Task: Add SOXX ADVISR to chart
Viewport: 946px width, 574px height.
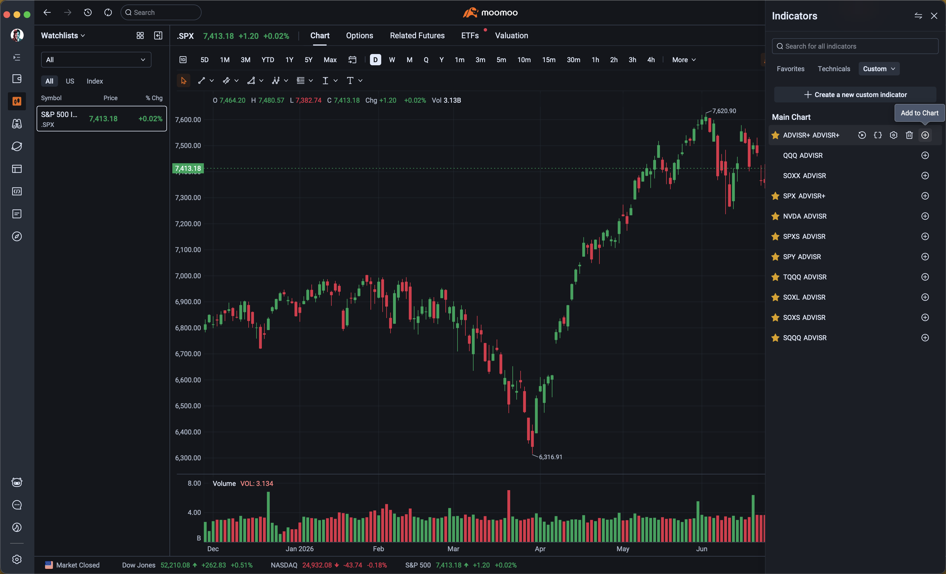Action: (x=925, y=176)
